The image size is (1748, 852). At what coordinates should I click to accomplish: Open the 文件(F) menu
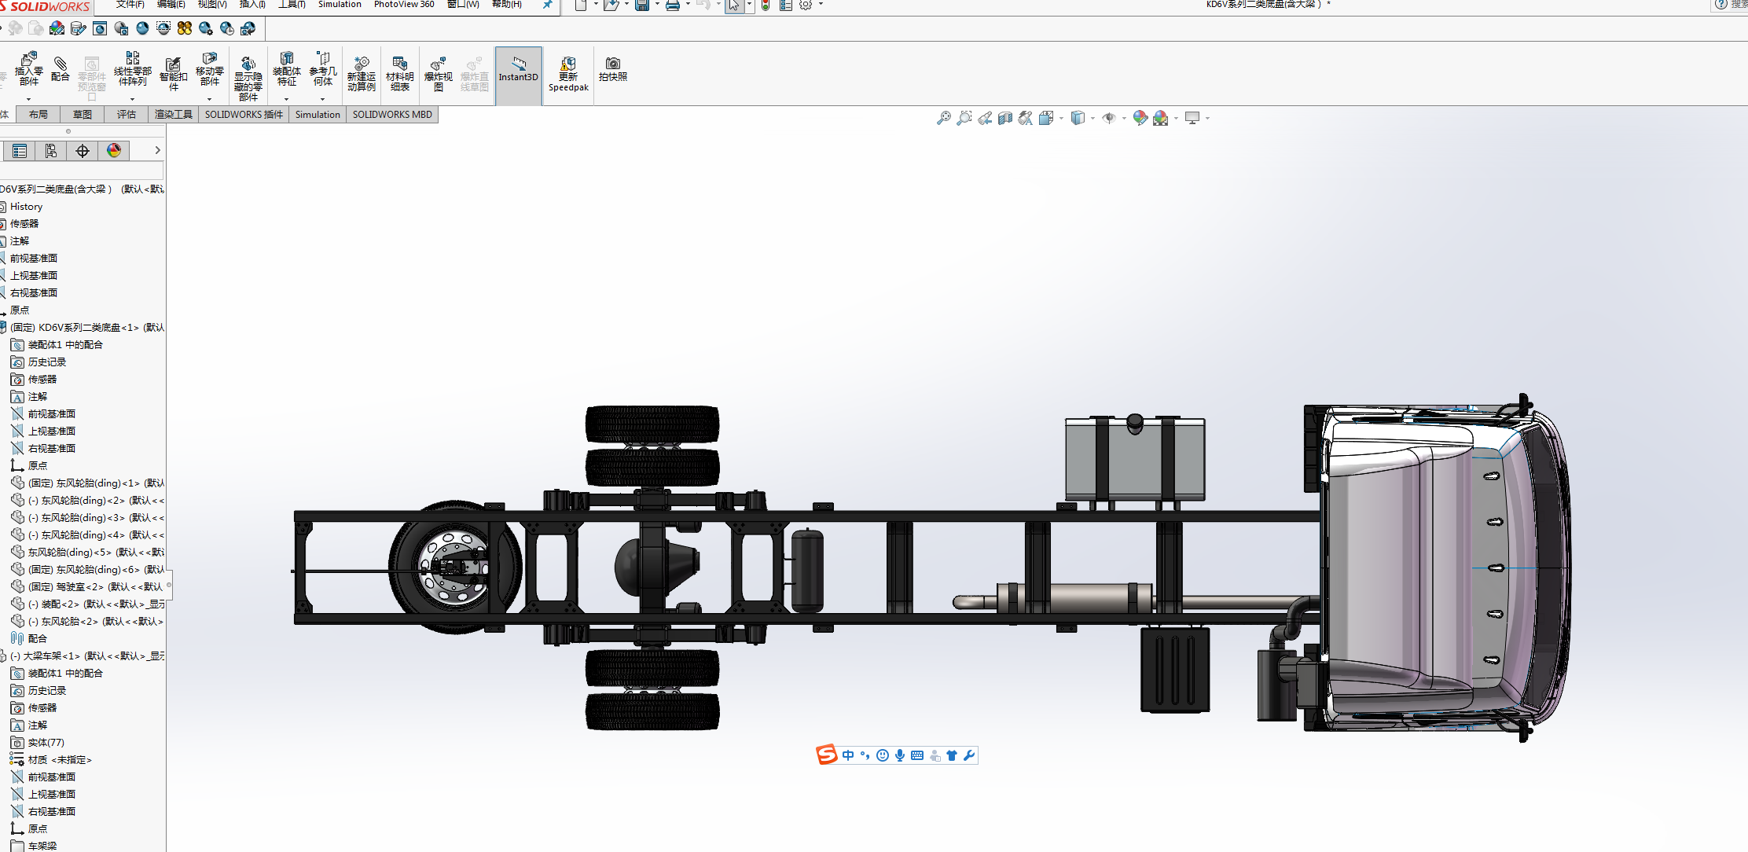[x=130, y=5]
